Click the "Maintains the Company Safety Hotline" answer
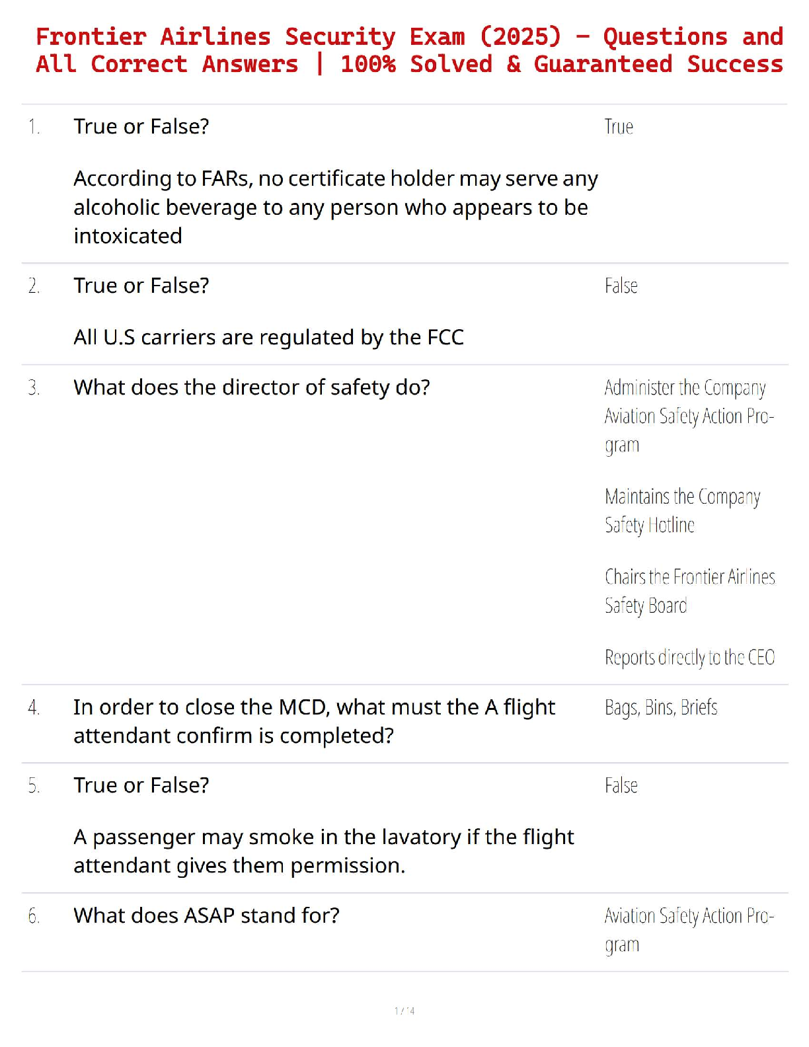 (x=682, y=510)
